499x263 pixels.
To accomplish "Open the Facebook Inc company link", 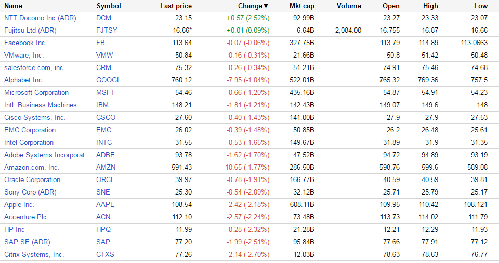I will [24, 43].
